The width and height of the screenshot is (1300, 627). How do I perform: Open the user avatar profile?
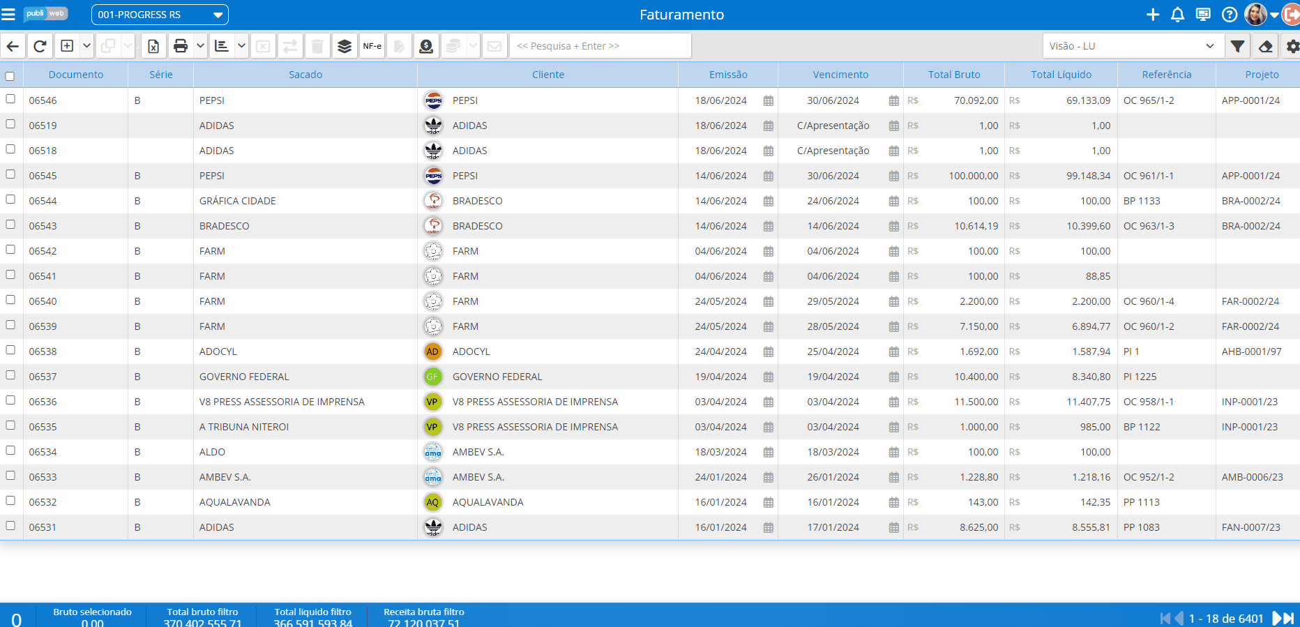(x=1255, y=14)
